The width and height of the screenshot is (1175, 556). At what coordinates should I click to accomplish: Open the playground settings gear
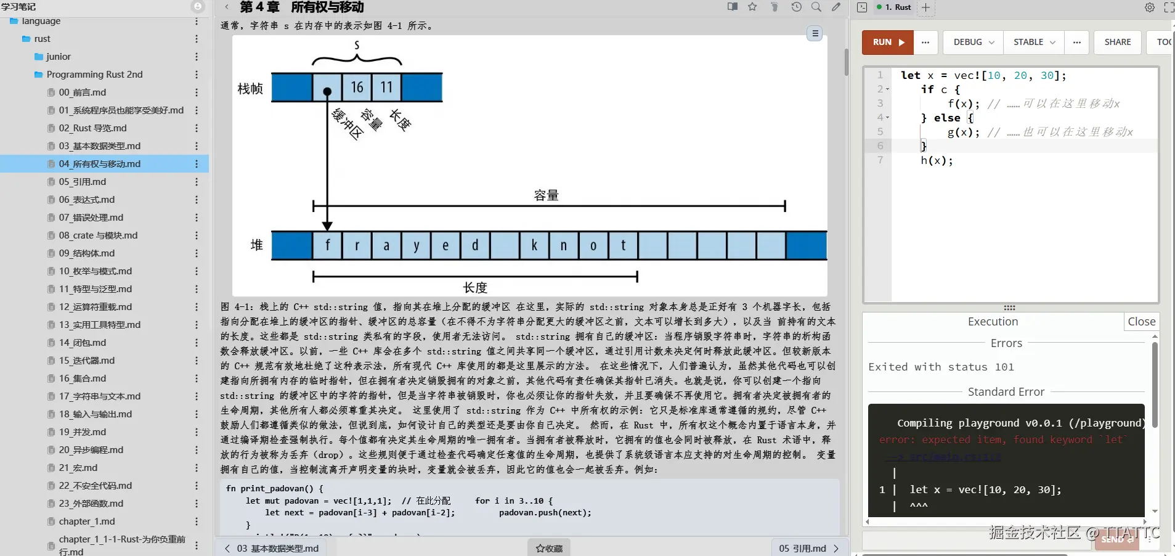point(1149,7)
